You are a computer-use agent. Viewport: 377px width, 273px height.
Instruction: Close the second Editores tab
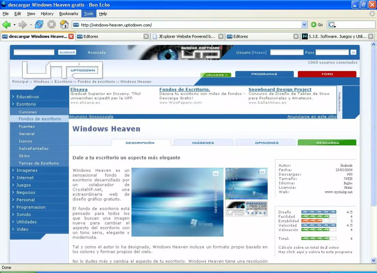[296, 36]
